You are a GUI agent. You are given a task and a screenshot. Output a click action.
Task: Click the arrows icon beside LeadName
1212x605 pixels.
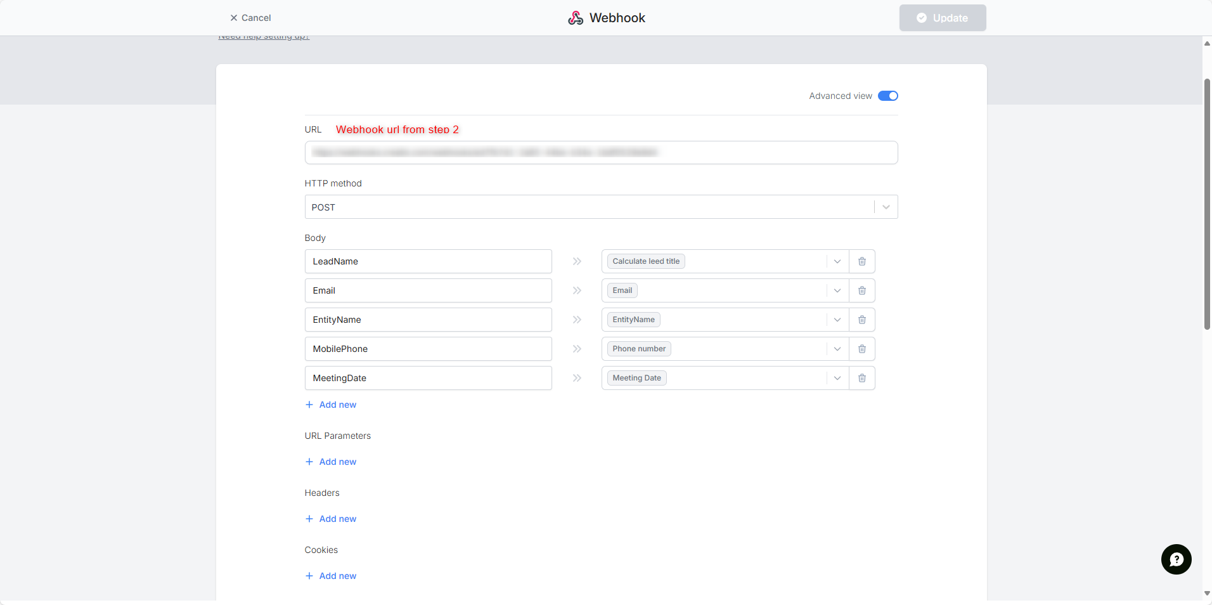click(577, 261)
